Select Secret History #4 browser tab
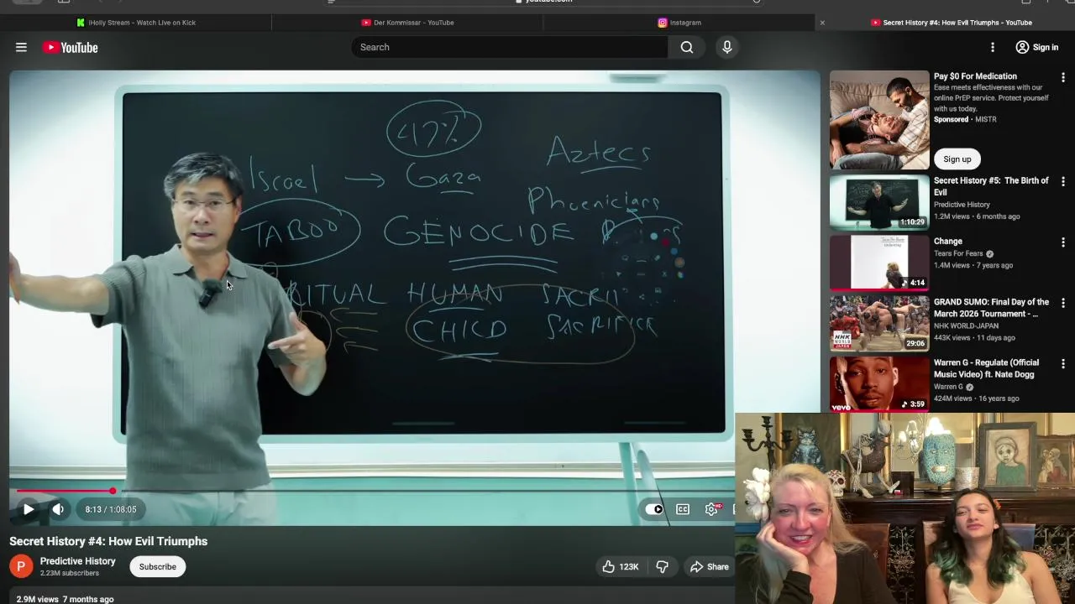The width and height of the screenshot is (1075, 604). click(951, 23)
